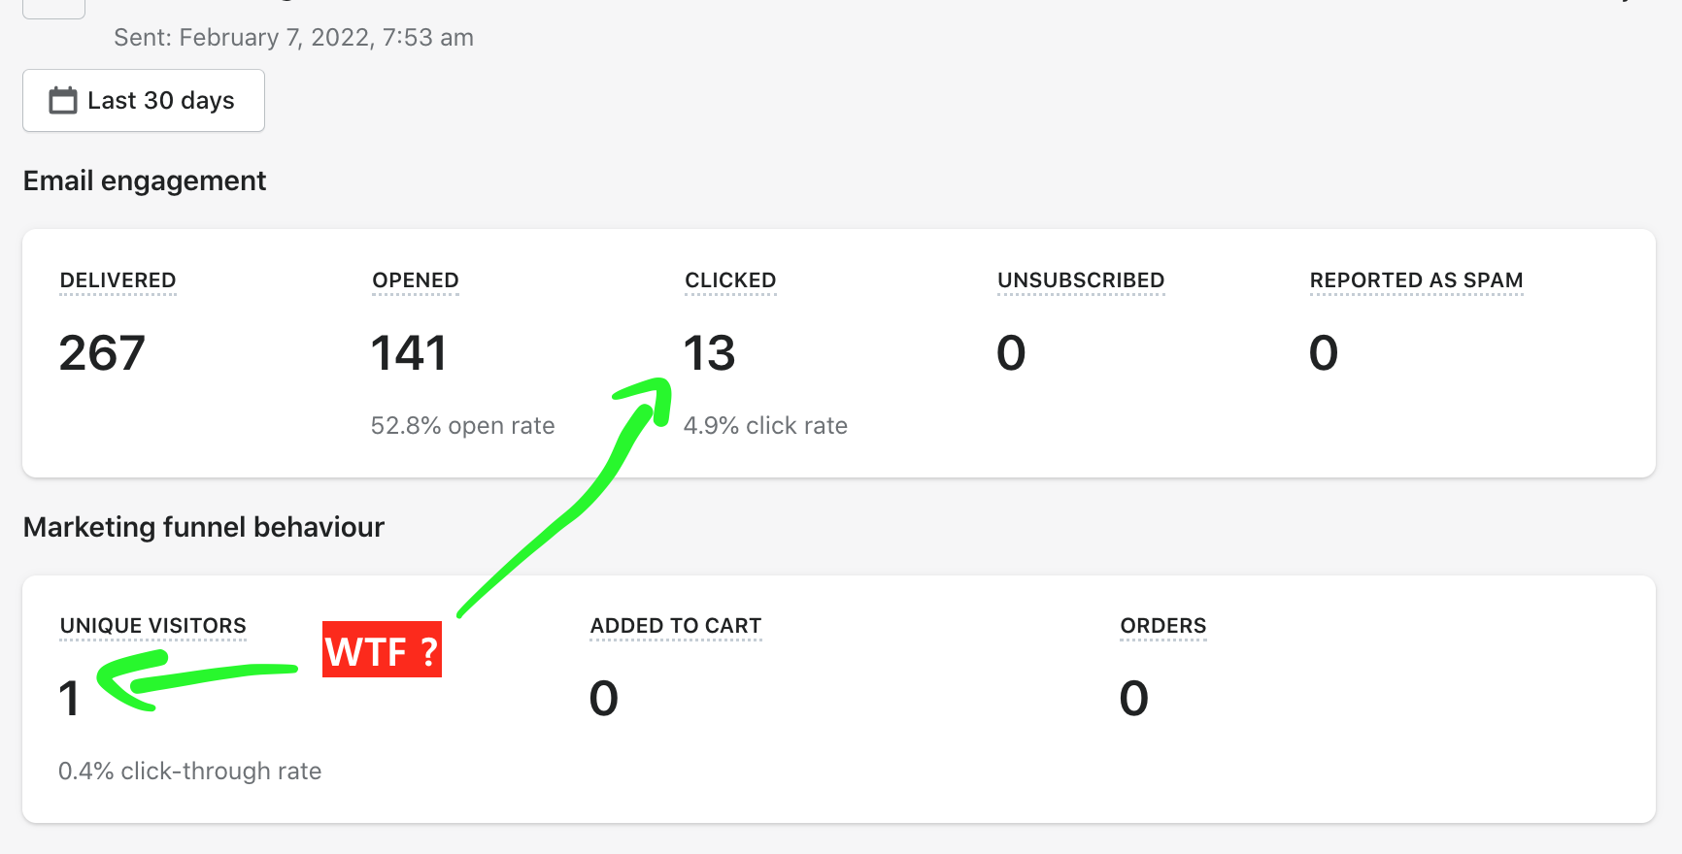1682x854 pixels.
Task: Click the ORDERS metric label
Action: click(1162, 626)
